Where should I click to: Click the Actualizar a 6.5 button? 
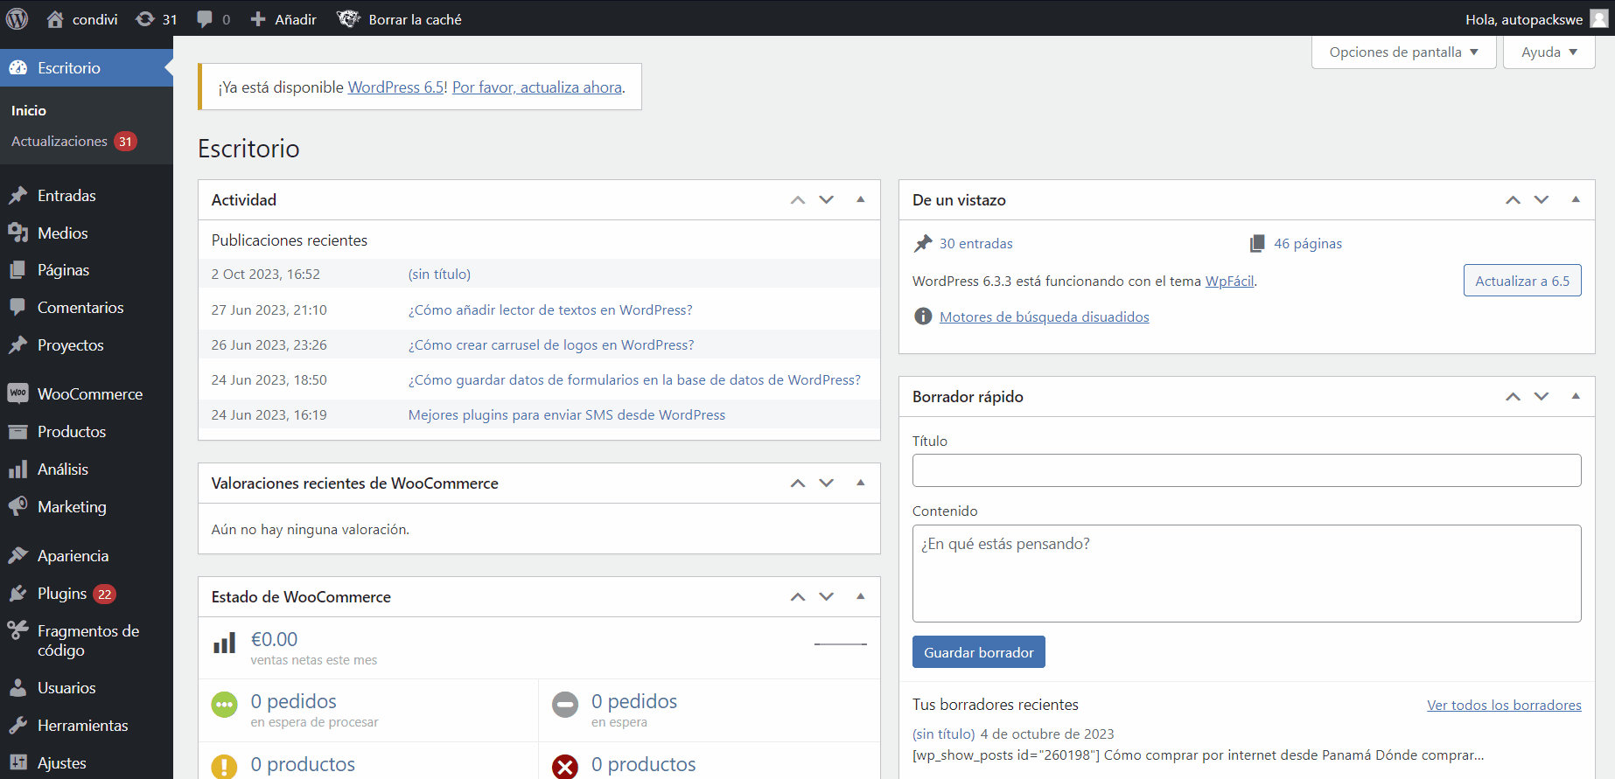click(1521, 281)
